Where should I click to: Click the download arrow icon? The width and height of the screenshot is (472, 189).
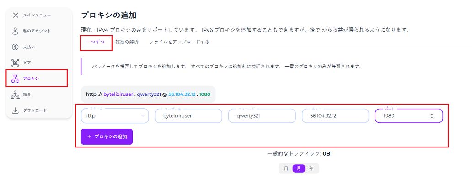(x=16, y=110)
